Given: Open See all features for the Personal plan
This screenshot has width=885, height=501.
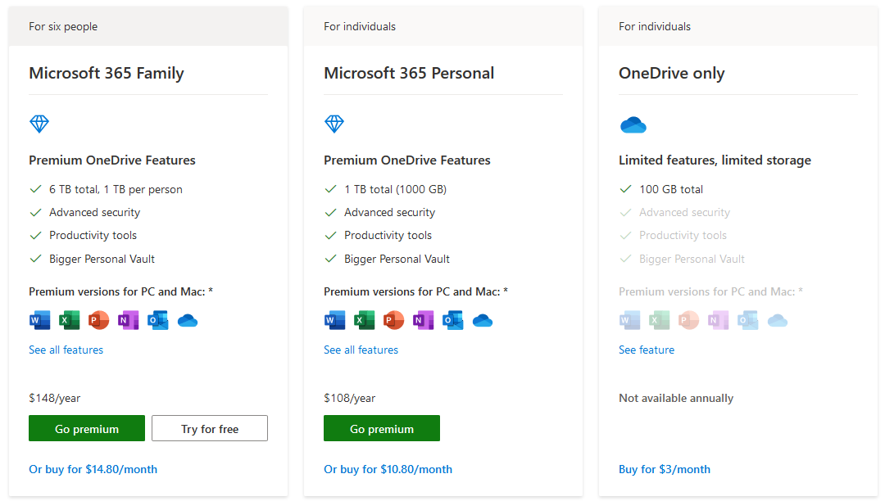Looking at the screenshot, I should pos(361,350).
